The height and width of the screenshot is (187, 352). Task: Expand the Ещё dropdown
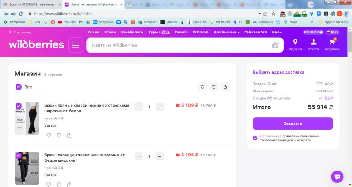pyautogui.click(x=277, y=32)
